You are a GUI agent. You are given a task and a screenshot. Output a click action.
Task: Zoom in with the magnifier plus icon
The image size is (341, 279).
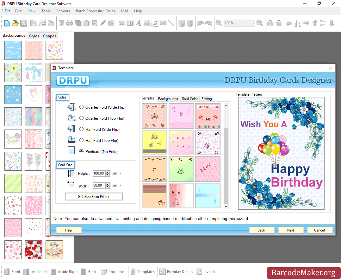(x=219, y=23)
